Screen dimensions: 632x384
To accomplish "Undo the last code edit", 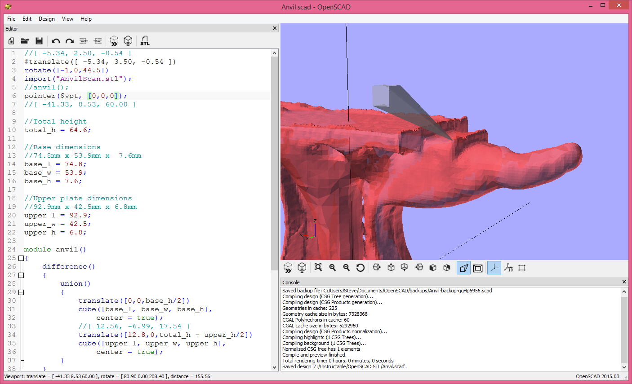I will [x=55, y=41].
